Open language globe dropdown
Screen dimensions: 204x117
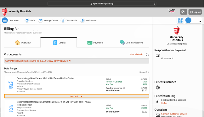click(x=184, y=12)
